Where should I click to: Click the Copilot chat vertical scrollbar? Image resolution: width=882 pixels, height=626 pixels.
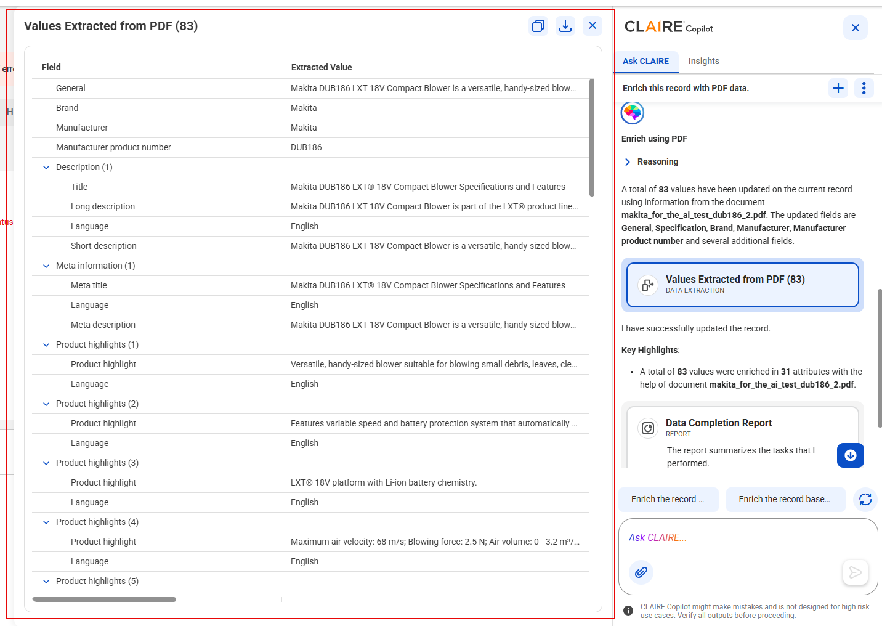tap(880, 357)
